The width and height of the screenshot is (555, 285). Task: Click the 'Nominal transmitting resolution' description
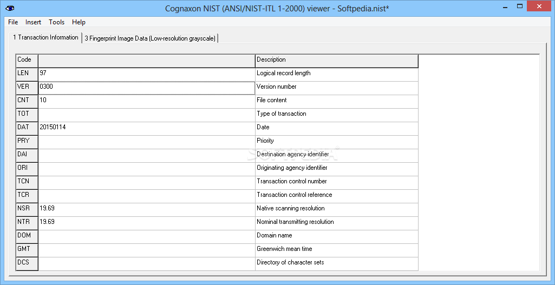(337, 223)
